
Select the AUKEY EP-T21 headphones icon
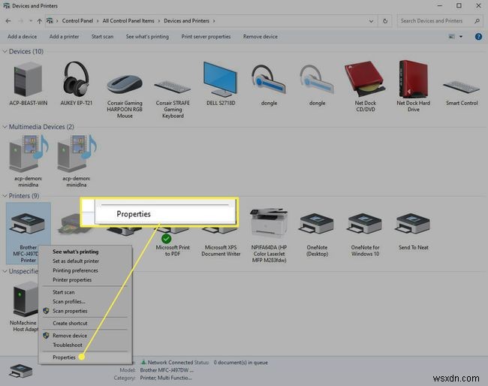click(x=77, y=78)
